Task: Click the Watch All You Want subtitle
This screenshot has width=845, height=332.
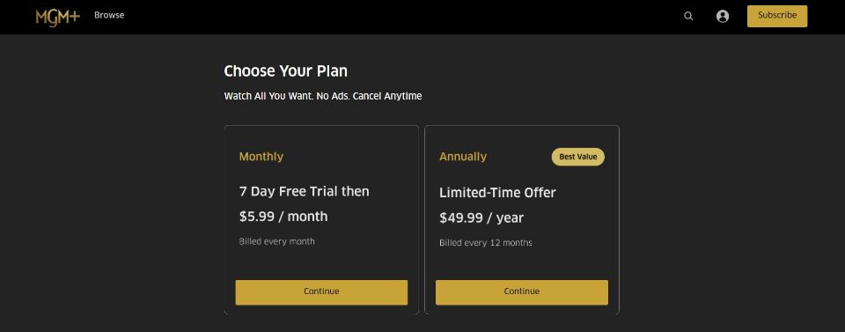Action: tap(323, 97)
